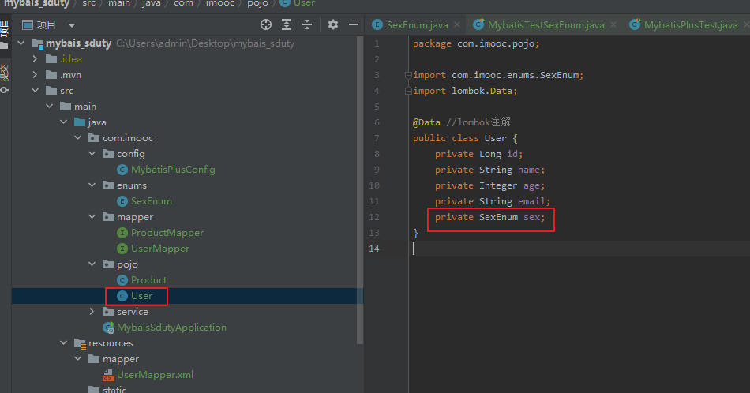Click the 'private SexEnum sex;' code line
Image resolution: width=750 pixels, height=393 pixels.
pos(489,217)
